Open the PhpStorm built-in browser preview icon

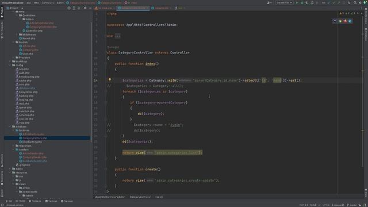335,21
